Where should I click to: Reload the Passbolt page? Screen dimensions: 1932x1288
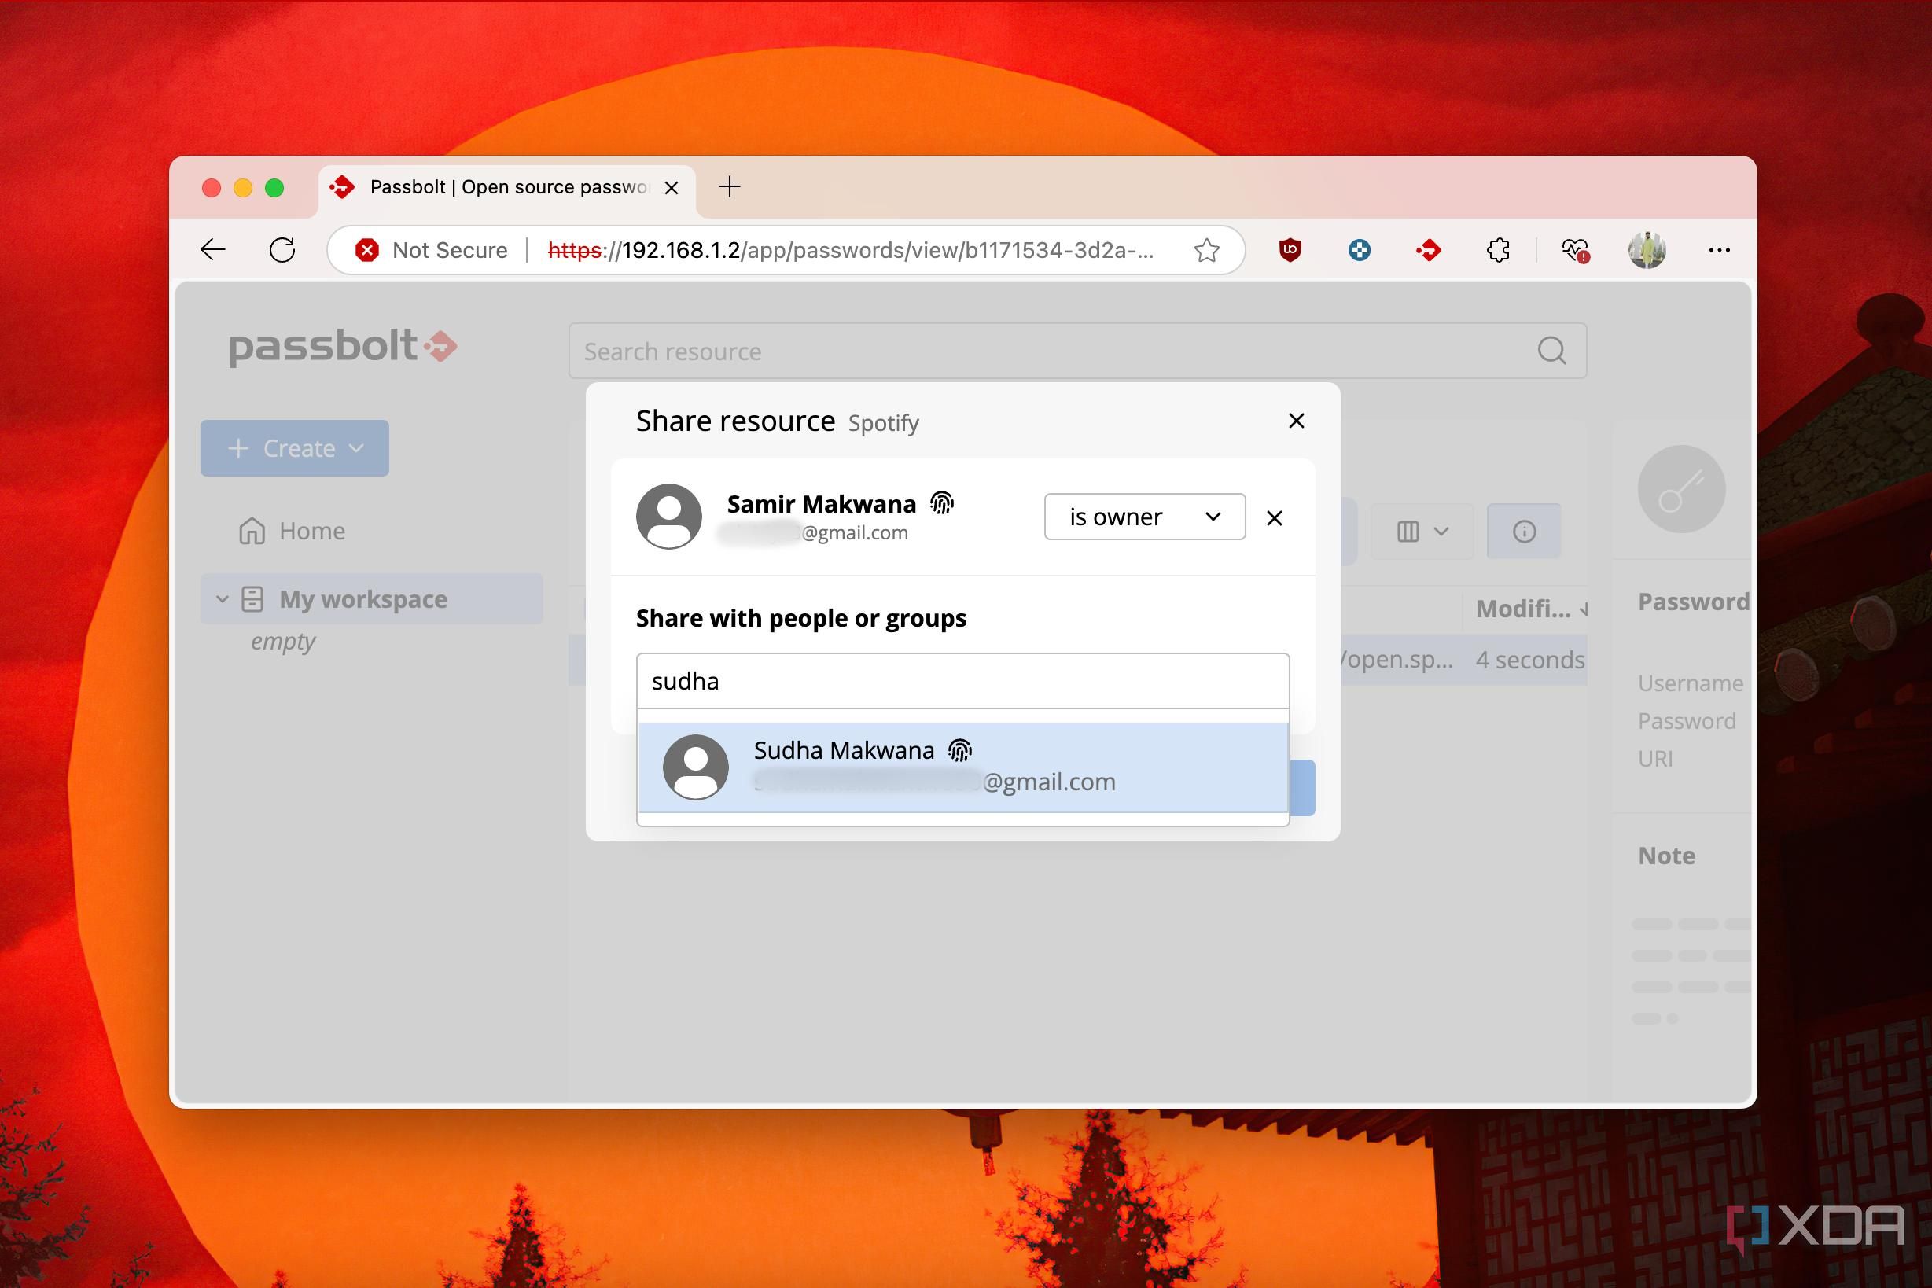click(282, 250)
